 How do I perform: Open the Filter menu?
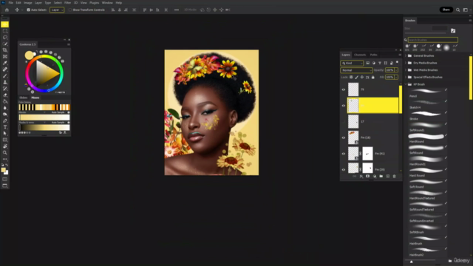pyautogui.click(x=67, y=3)
